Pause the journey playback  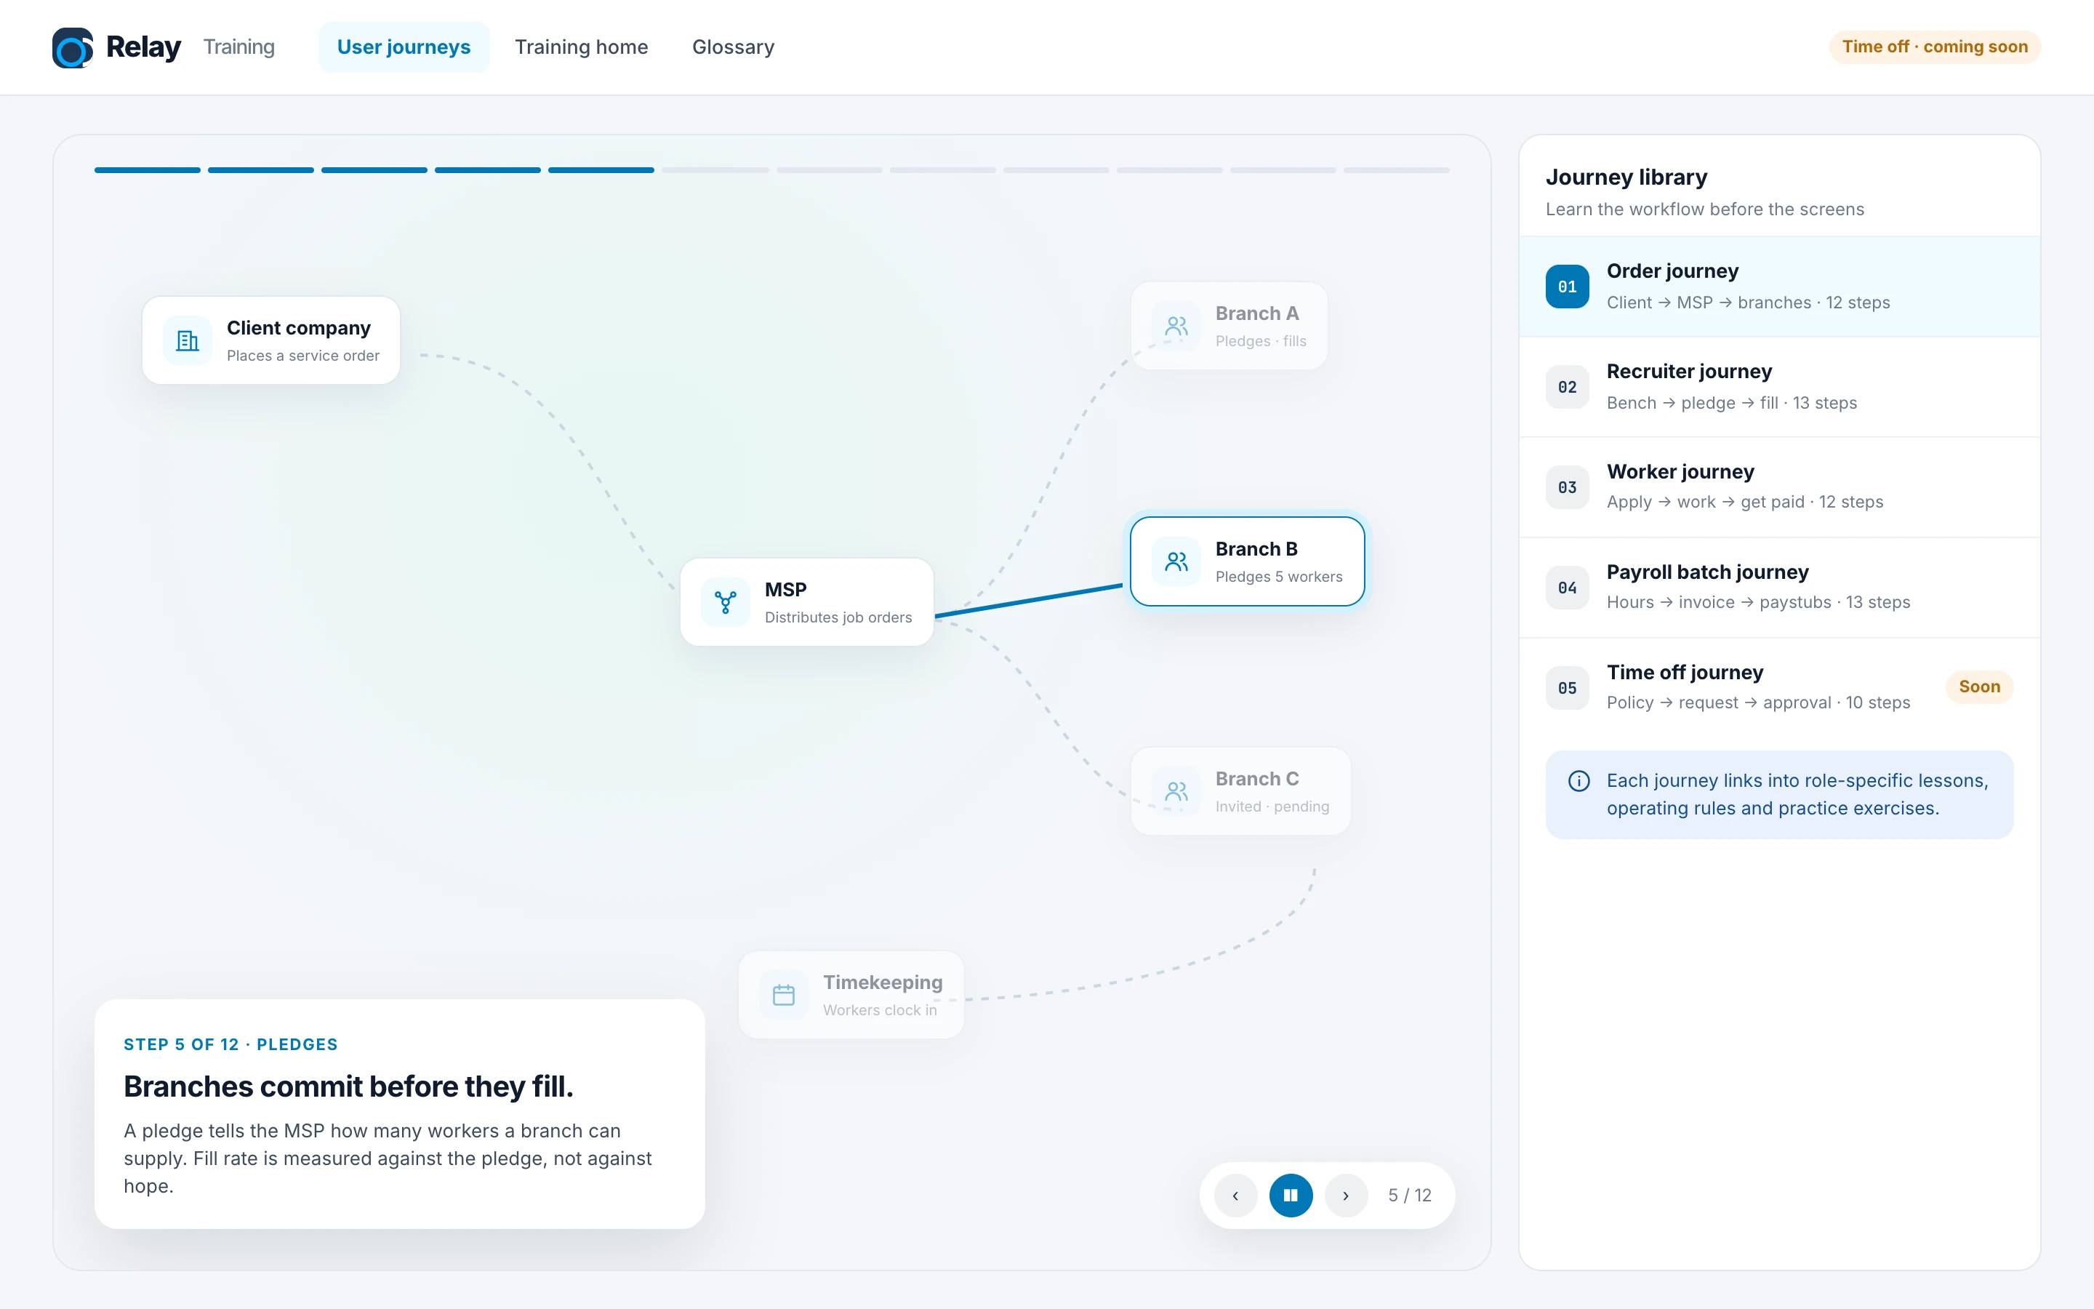point(1290,1195)
